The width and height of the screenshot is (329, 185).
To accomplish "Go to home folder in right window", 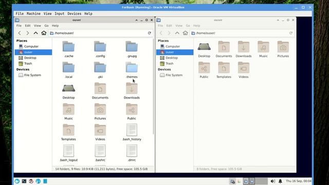I will coord(185,33).
